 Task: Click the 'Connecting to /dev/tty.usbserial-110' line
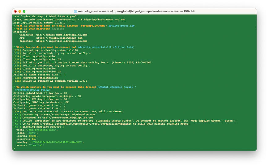point(45,50)
